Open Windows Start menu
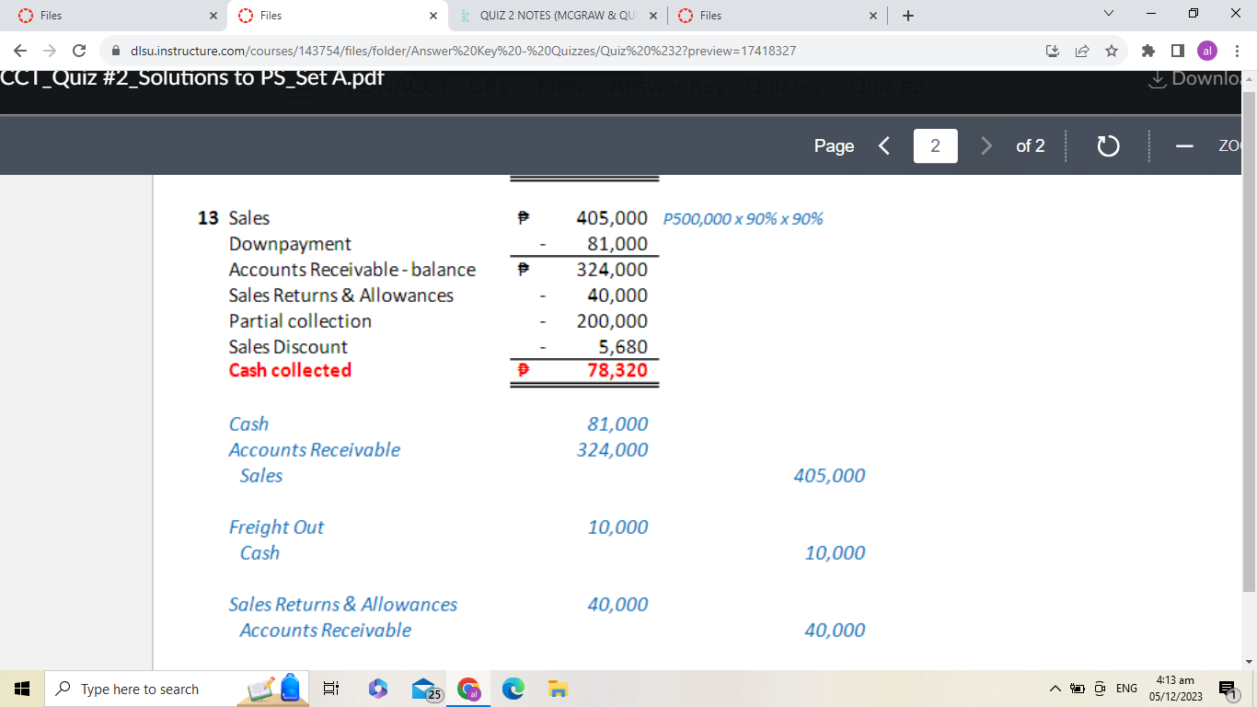Image resolution: width=1257 pixels, height=707 pixels. pyautogui.click(x=21, y=689)
